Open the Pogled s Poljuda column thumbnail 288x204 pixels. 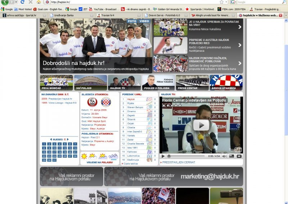coord(158,83)
